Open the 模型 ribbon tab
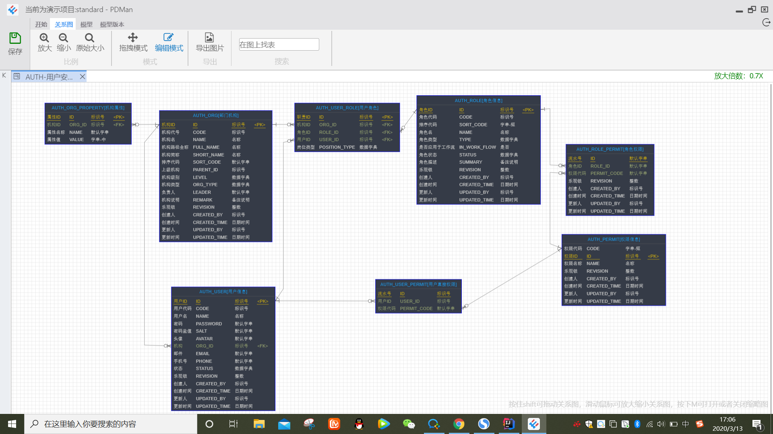This screenshot has width=773, height=434. click(x=86, y=25)
